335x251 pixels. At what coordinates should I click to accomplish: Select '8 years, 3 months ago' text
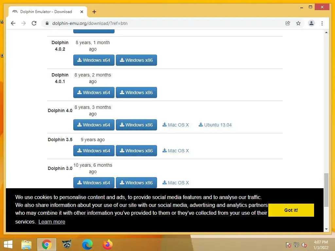click(x=93, y=110)
